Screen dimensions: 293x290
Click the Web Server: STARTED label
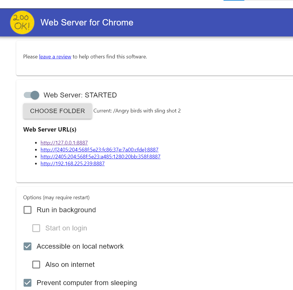coord(80,95)
